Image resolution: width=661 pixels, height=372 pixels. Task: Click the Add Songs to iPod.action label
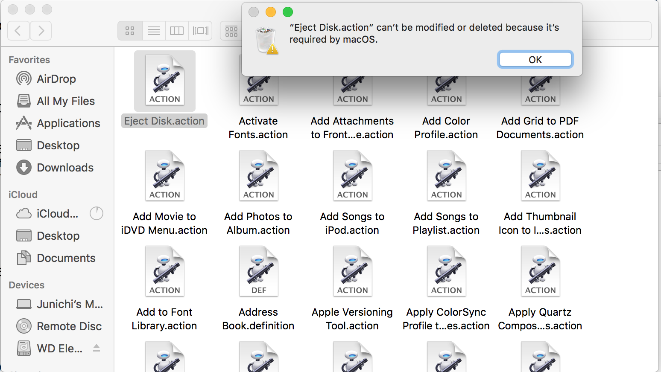pos(352,224)
